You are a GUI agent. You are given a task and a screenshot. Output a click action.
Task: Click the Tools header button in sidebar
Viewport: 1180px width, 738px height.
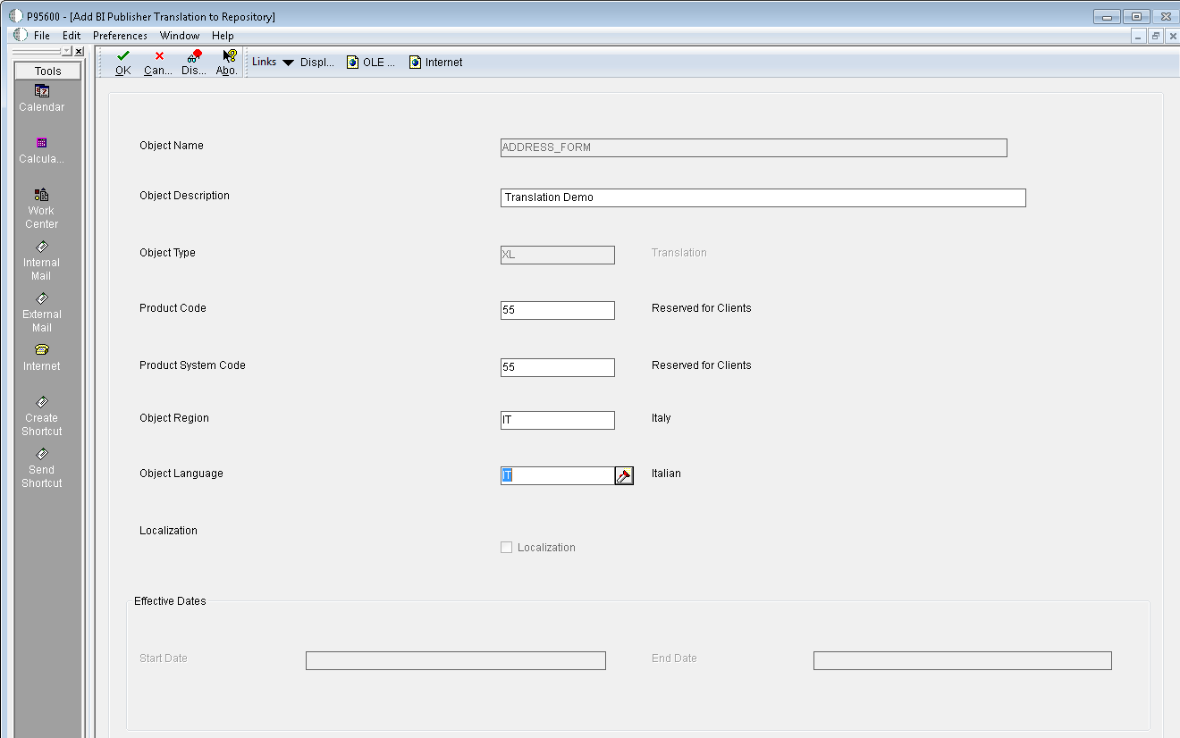[48, 71]
